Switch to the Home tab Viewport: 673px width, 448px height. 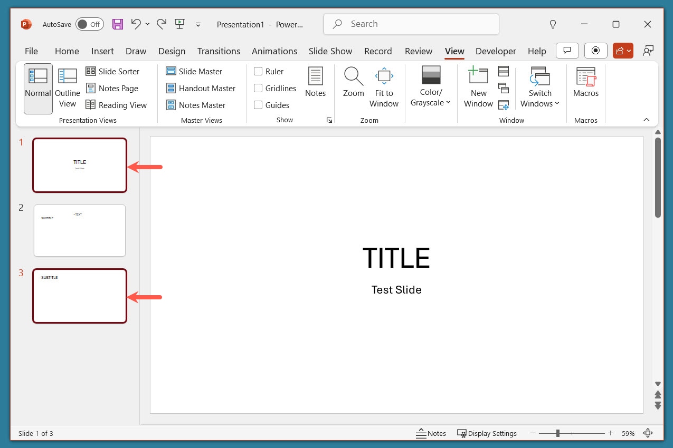(x=67, y=51)
